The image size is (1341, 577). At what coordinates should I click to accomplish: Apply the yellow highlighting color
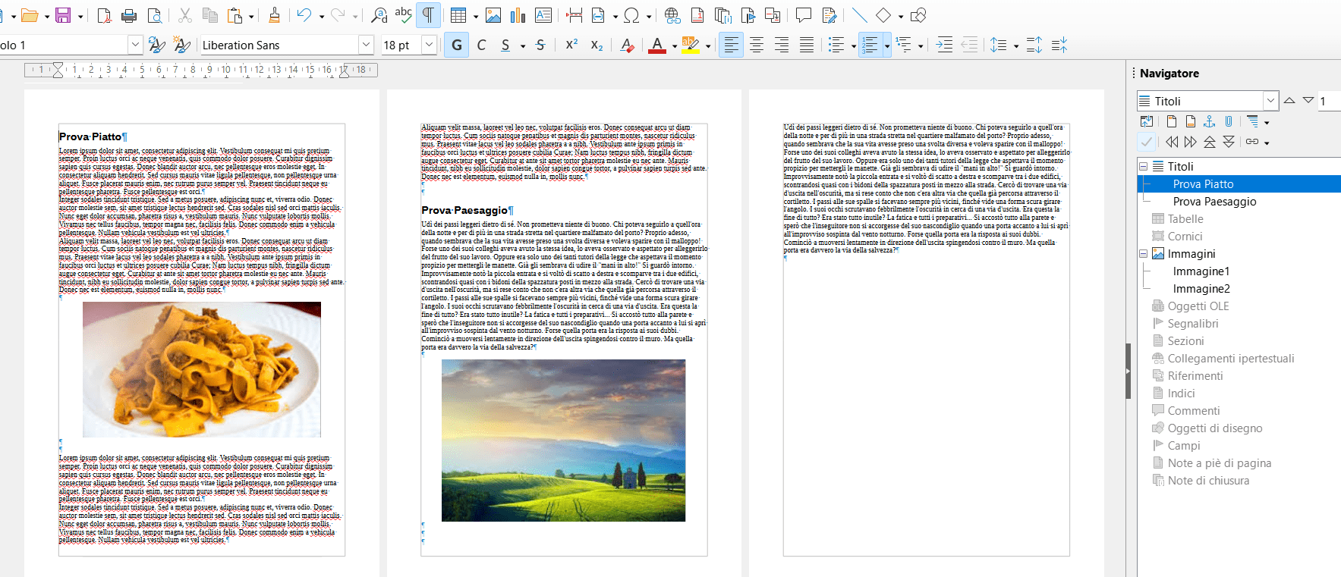pos(690,45)
